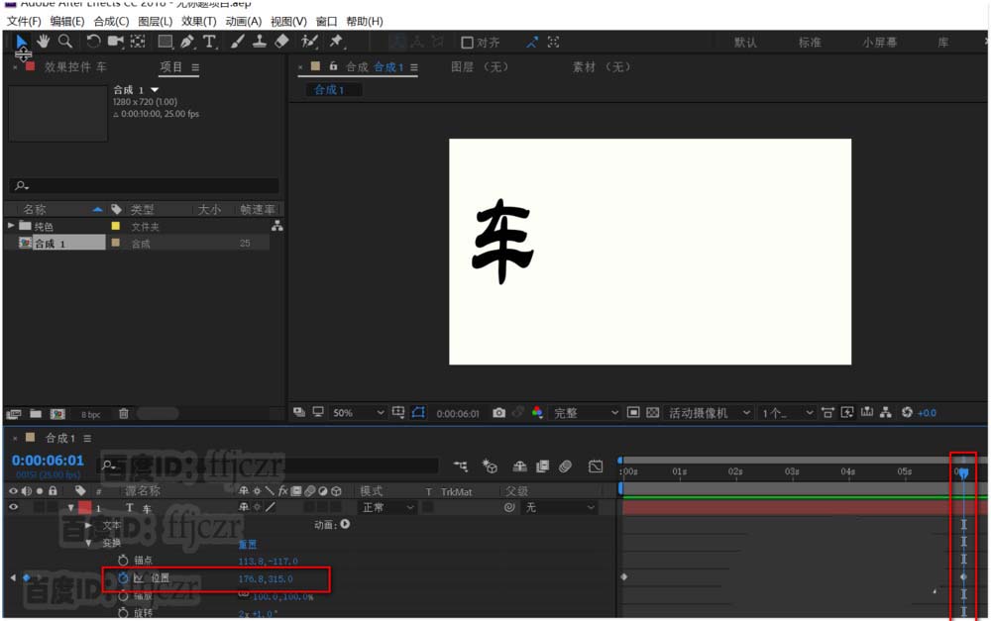
Task: Switch to the 标准 workspace
Action: (810, 43)
